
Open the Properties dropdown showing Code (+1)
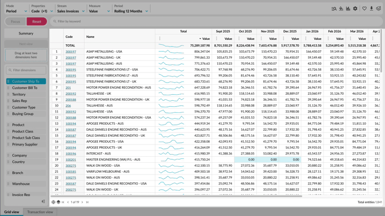[42, 9]
